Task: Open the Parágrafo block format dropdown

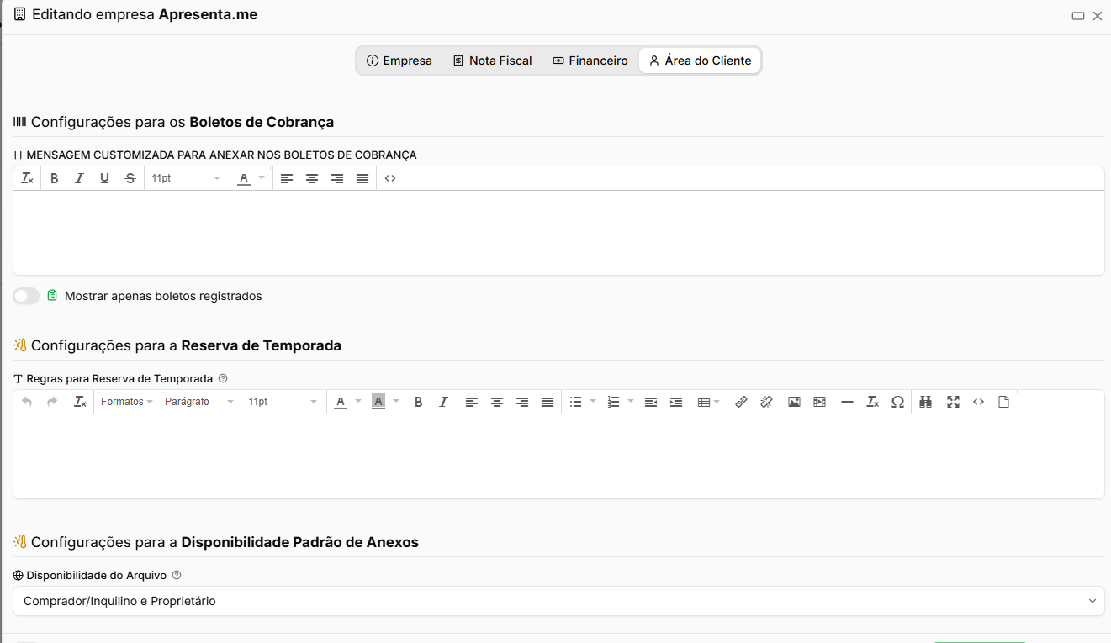Action: [x=199, y=402]
